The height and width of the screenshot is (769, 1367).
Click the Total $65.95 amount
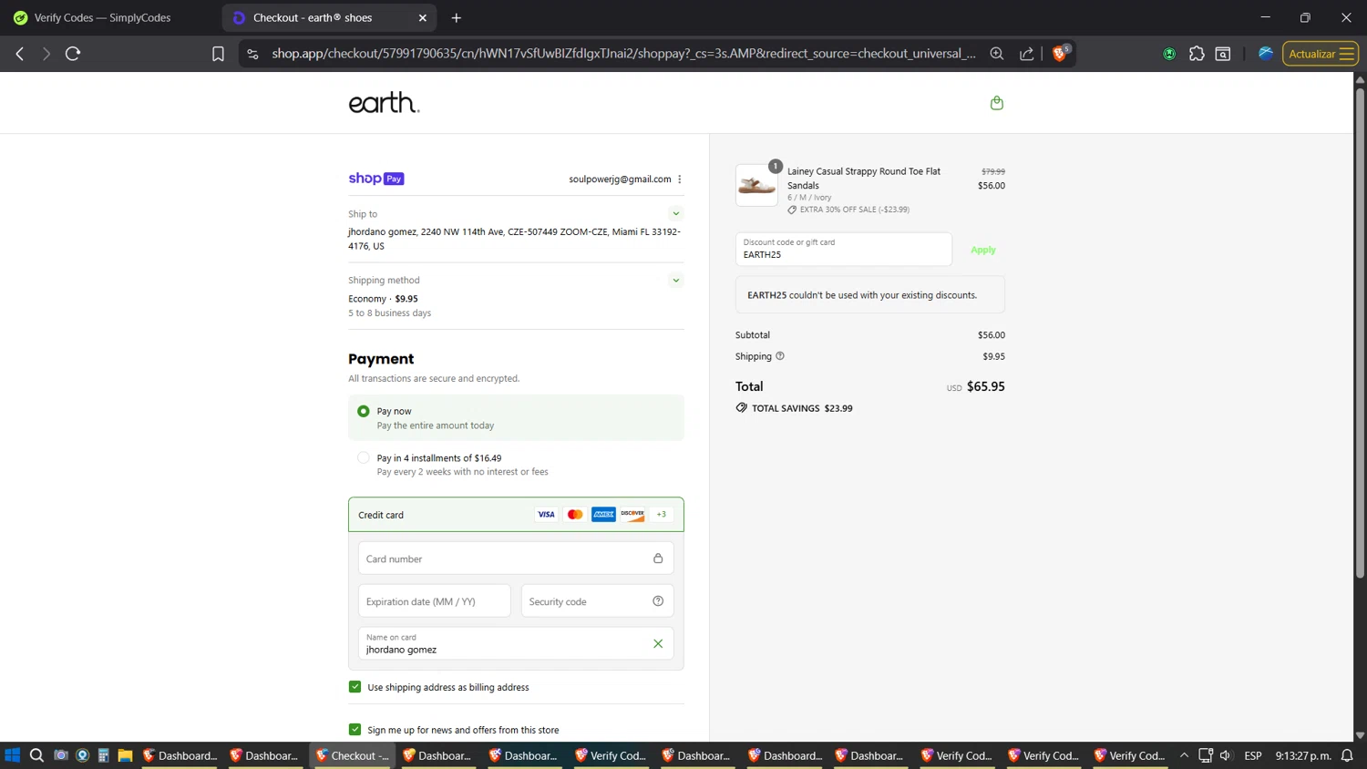point(985,386)
